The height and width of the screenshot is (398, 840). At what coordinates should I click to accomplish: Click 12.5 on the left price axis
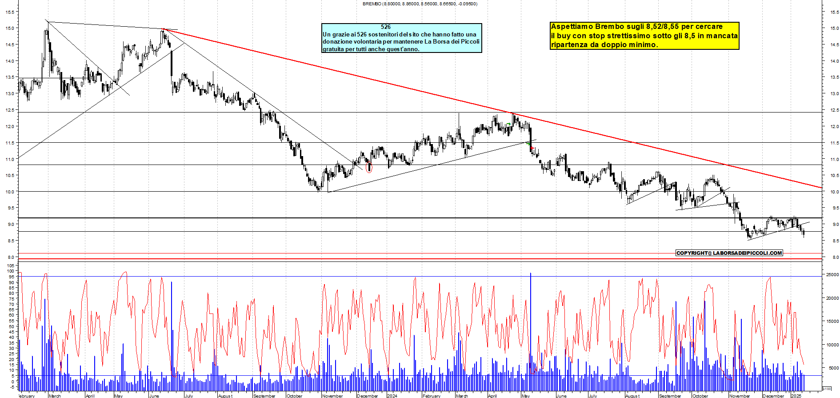click(9, 110)
